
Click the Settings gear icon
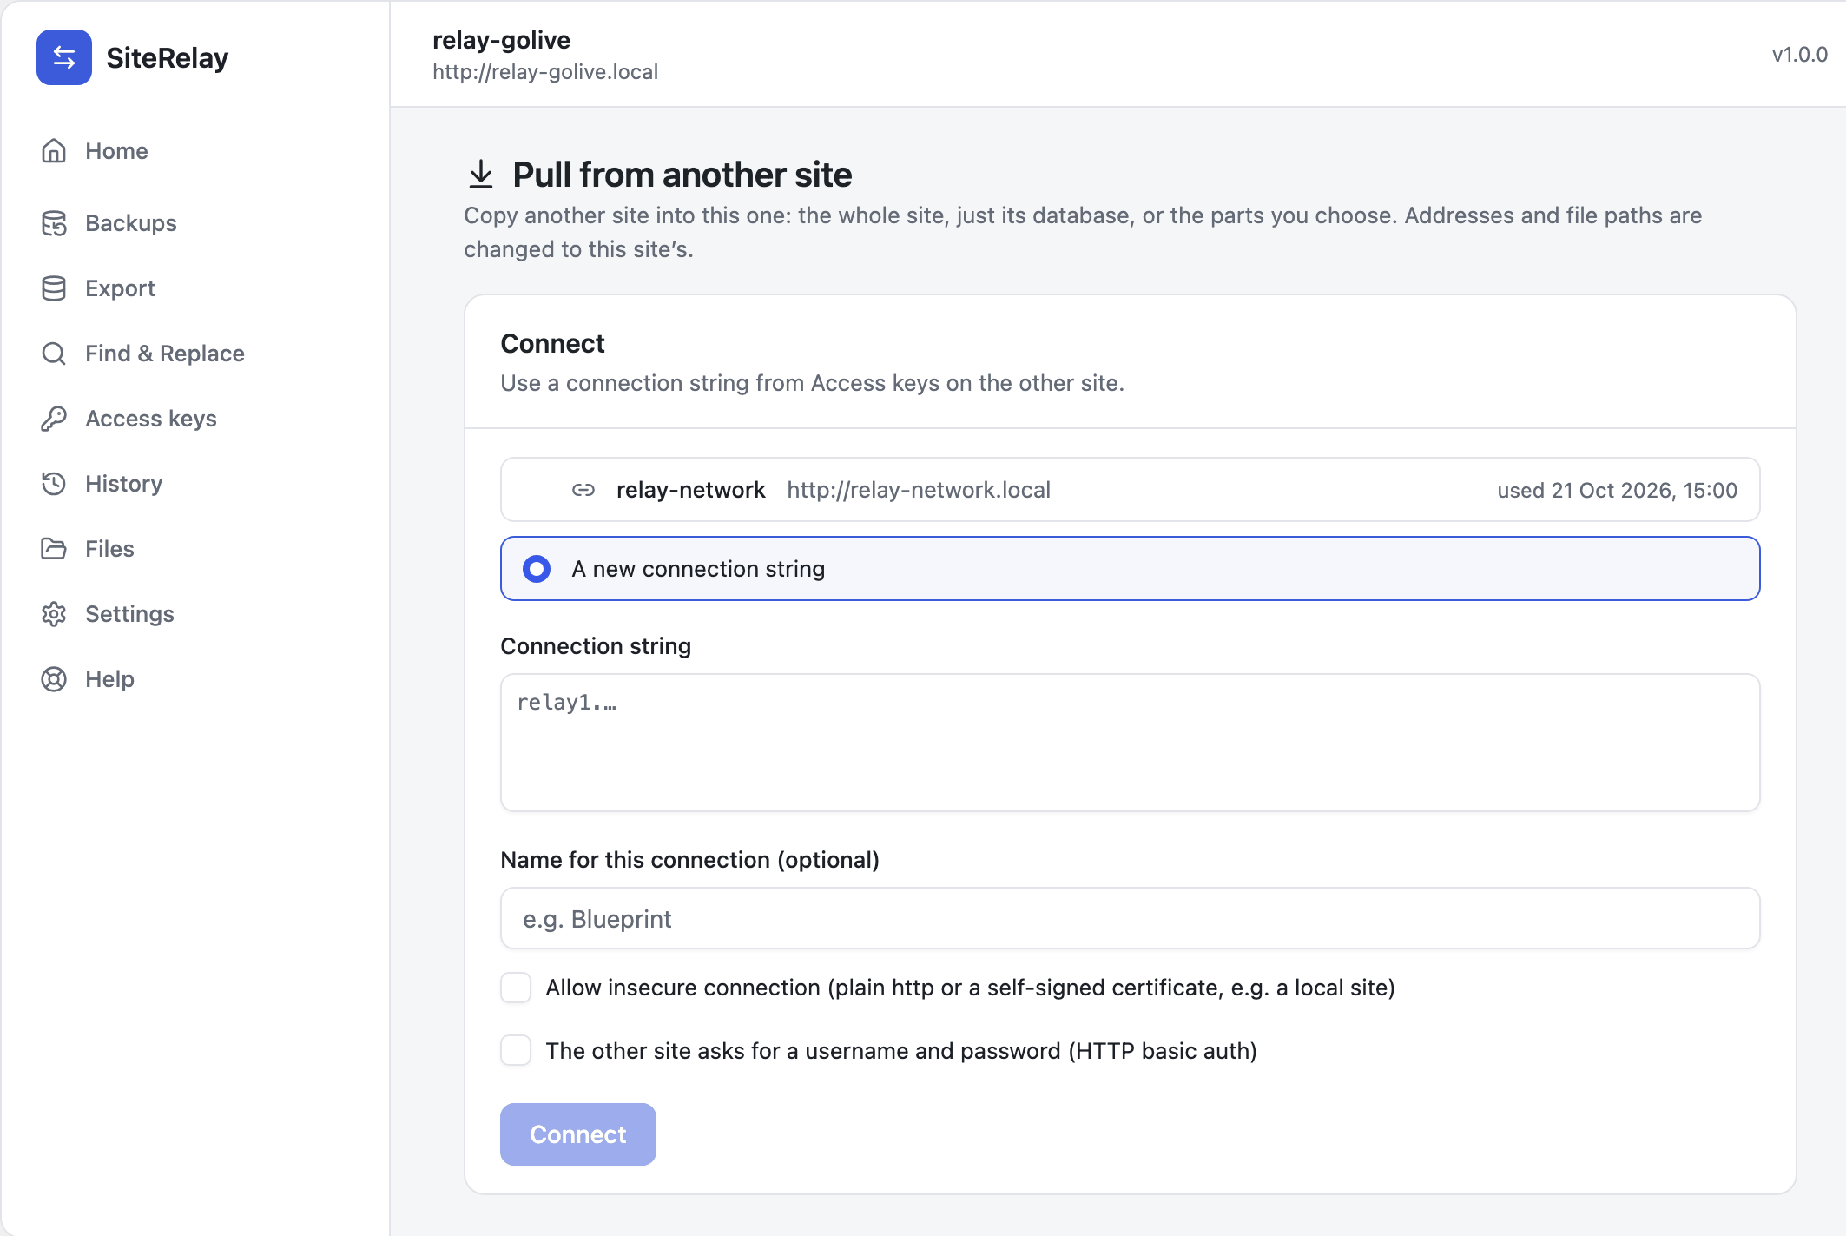[x=54, y=614]
